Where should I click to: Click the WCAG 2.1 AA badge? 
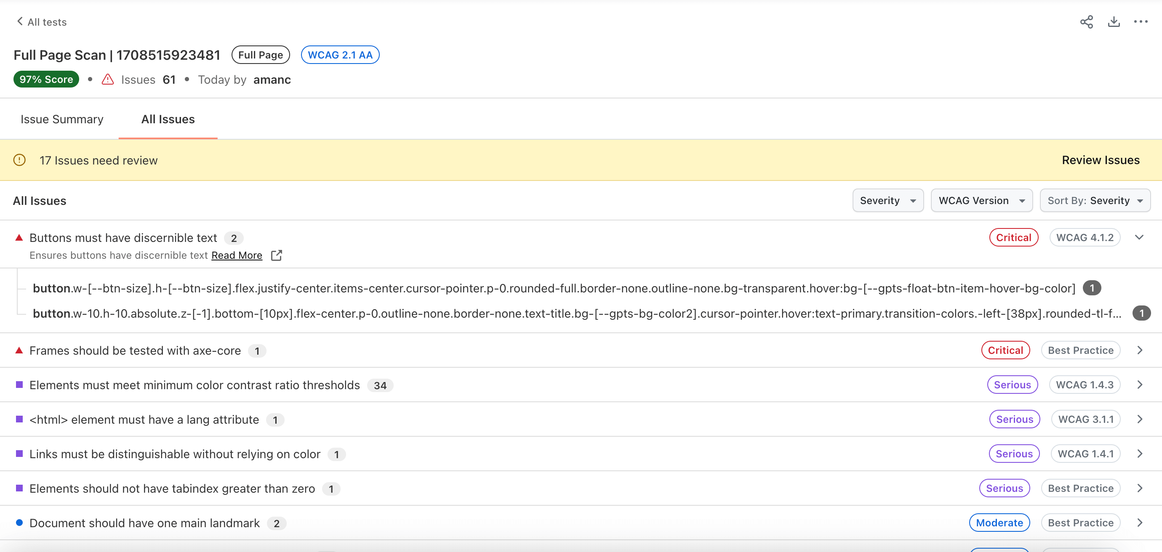pos(340,55)
